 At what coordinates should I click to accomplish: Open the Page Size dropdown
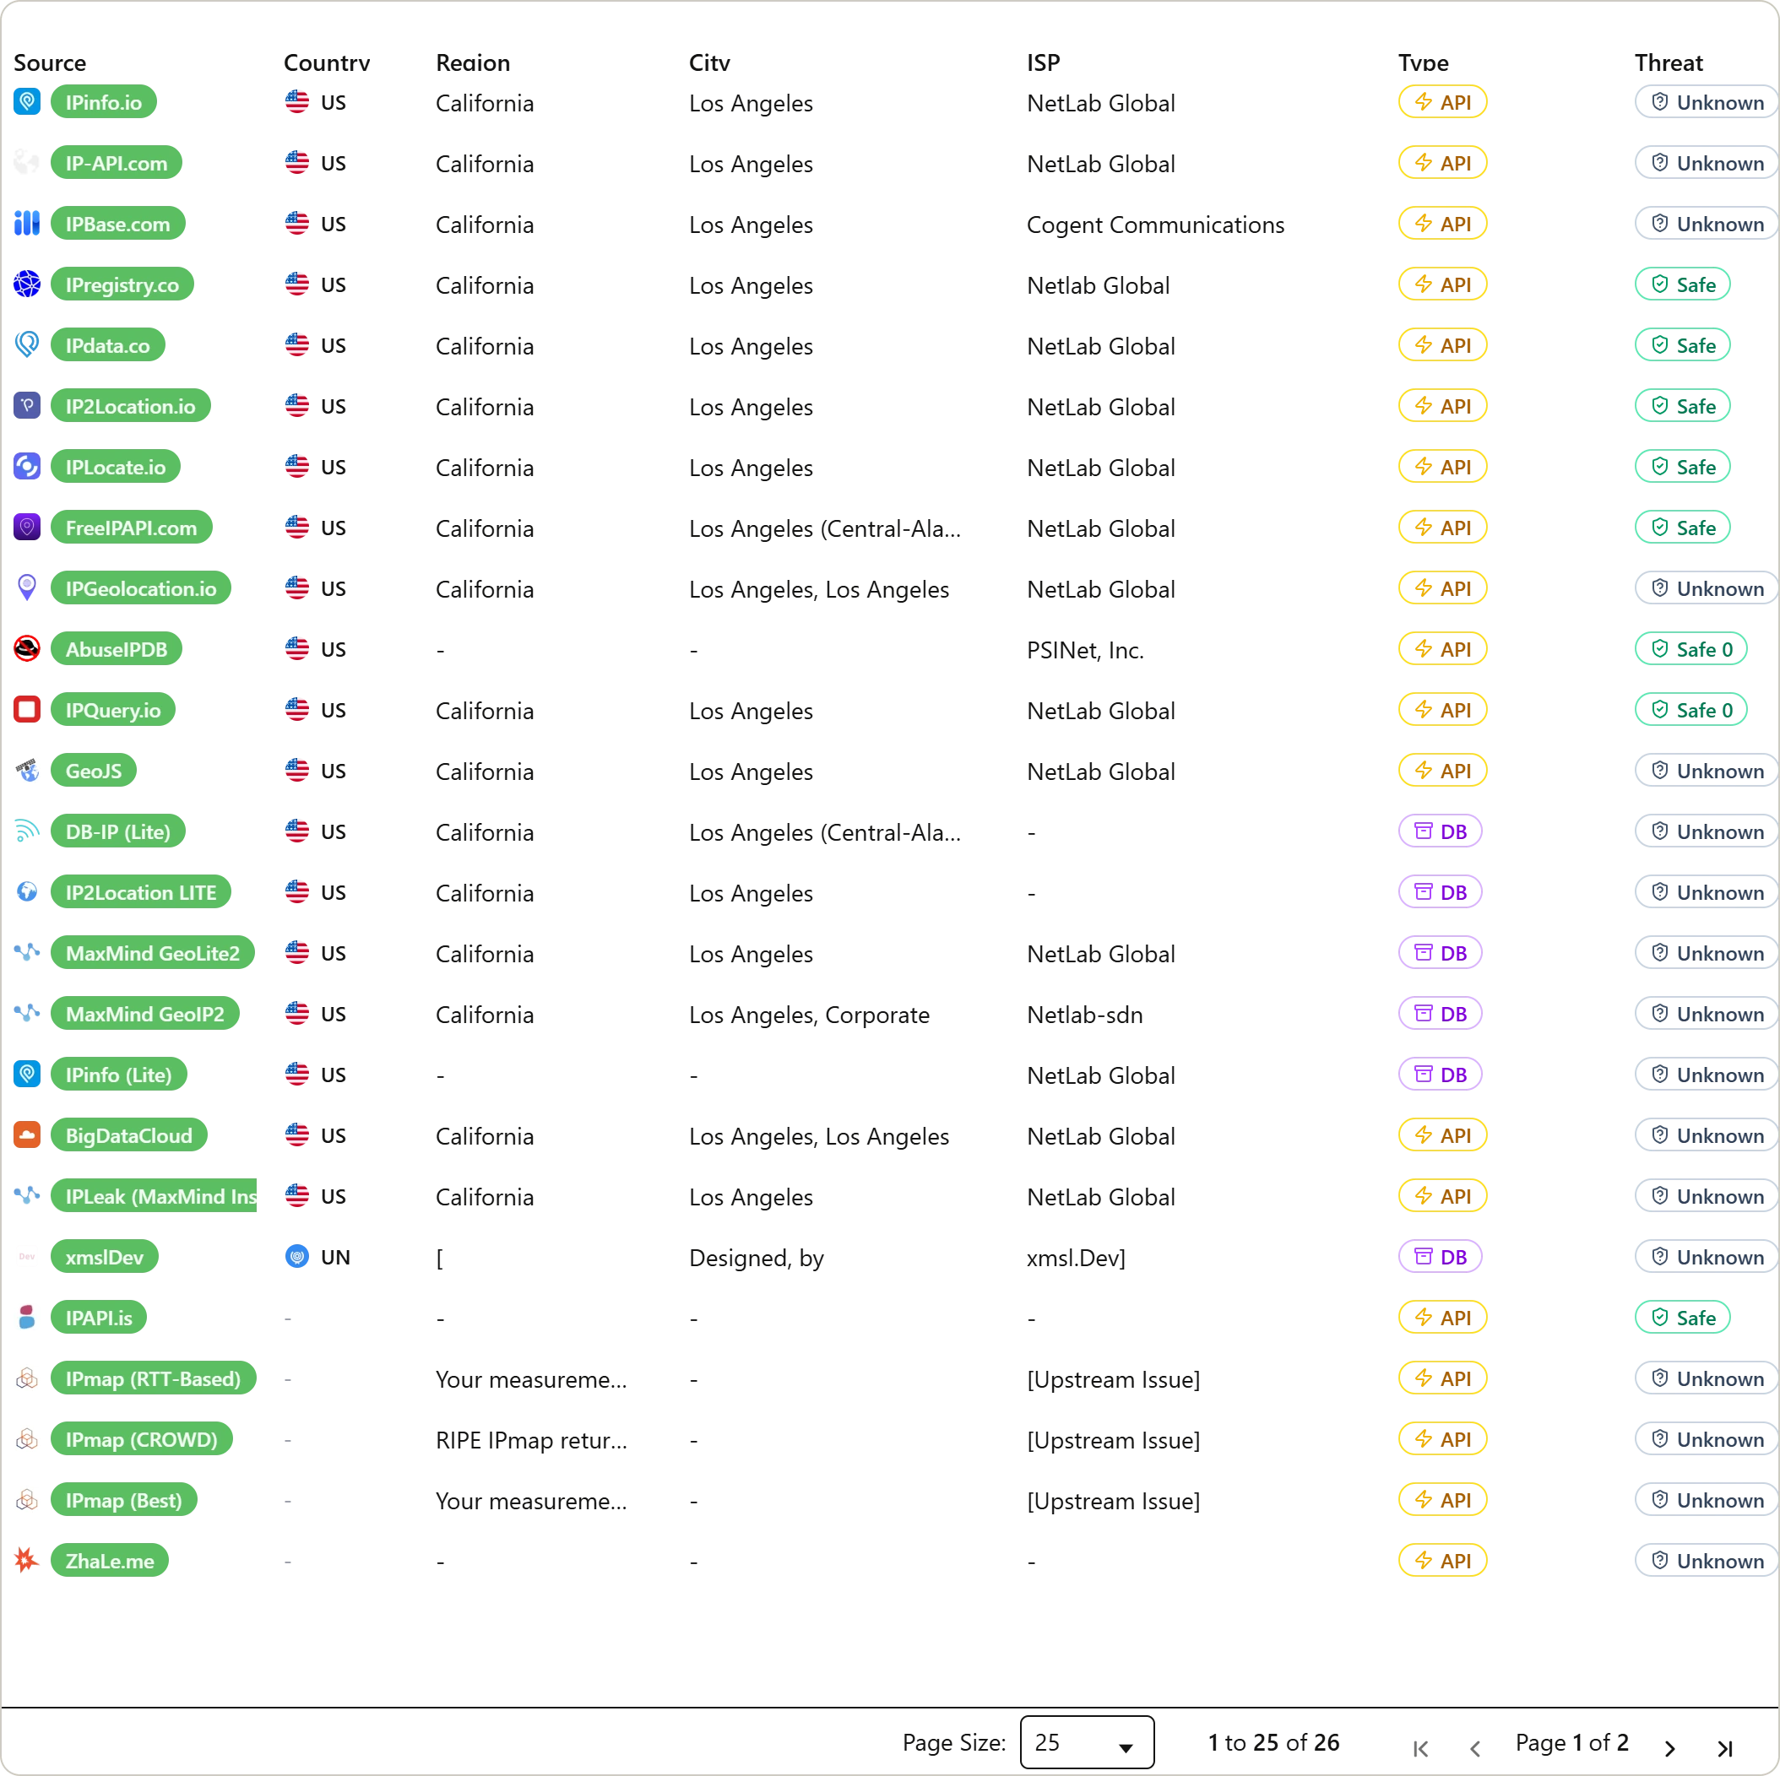[1086, 1742]
